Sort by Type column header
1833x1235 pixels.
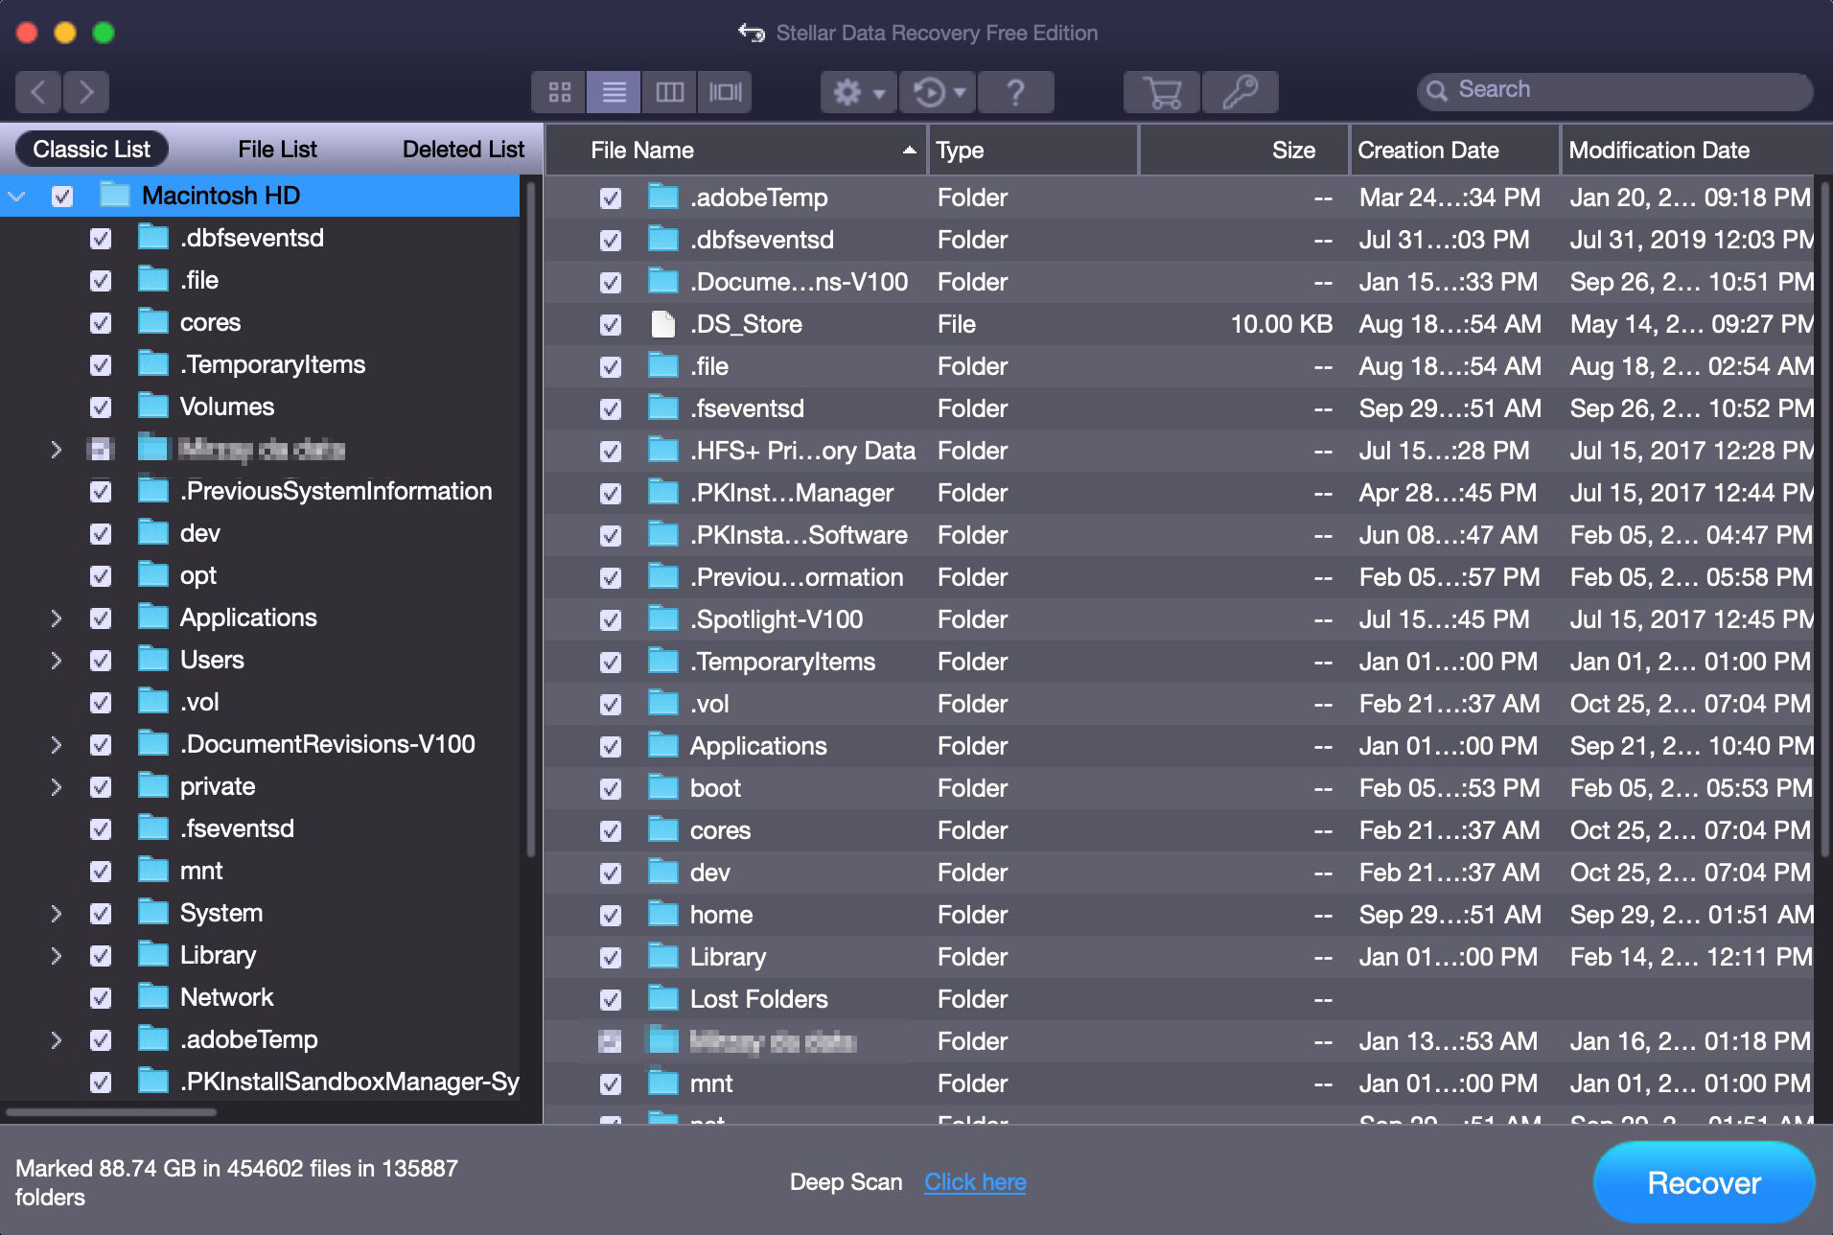(x=1033, y=150)
